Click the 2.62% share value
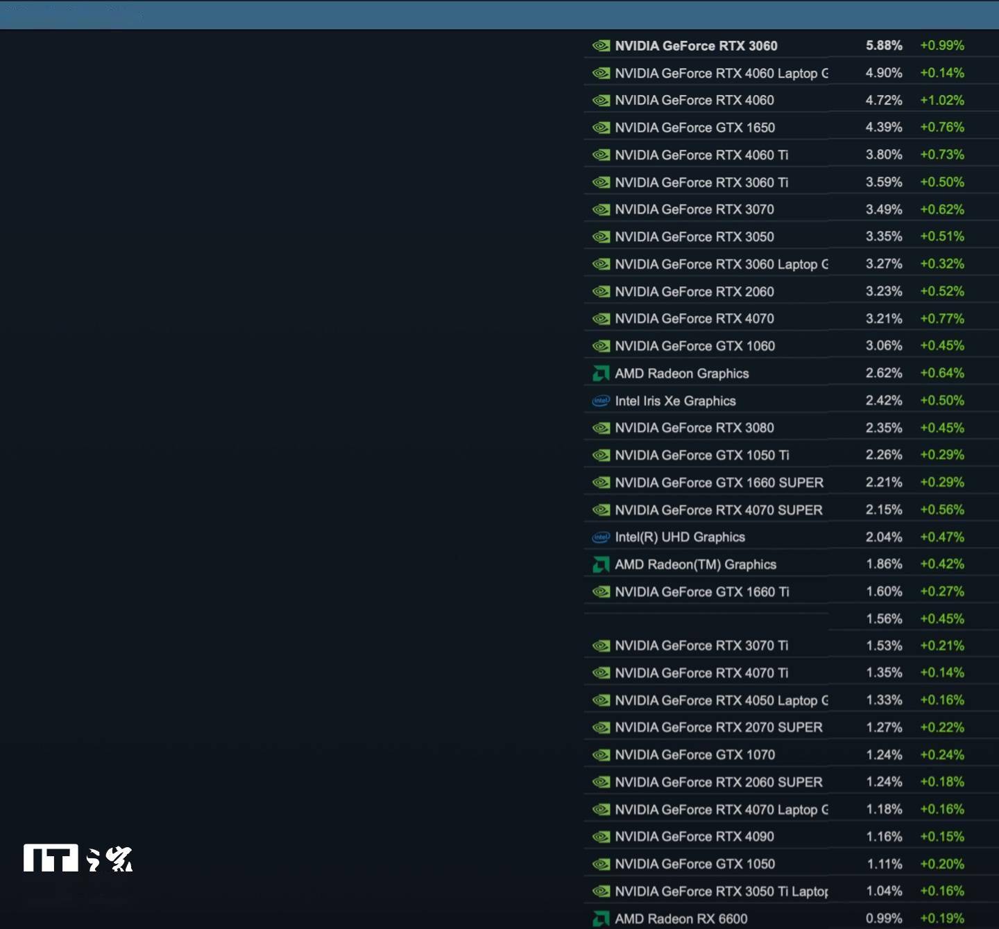999x929 pixels. pos(884,373)
